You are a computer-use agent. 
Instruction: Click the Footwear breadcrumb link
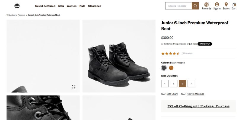[x=21, y=15]
